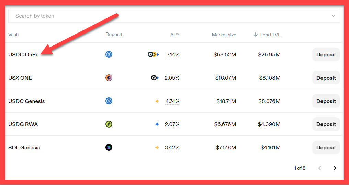The width and height of the screenshot is (349, 185).
Task: Open the USDC Genesis vault
Action: coord(26,101)
